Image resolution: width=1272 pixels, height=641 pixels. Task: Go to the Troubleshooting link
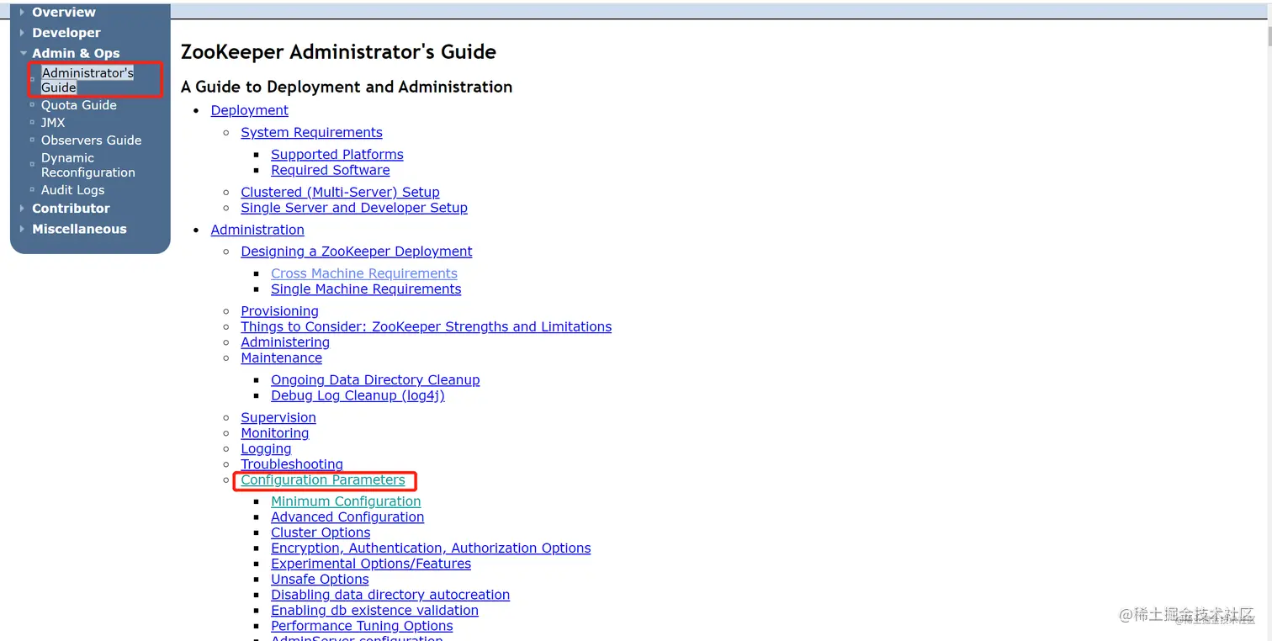pos(292,464)
